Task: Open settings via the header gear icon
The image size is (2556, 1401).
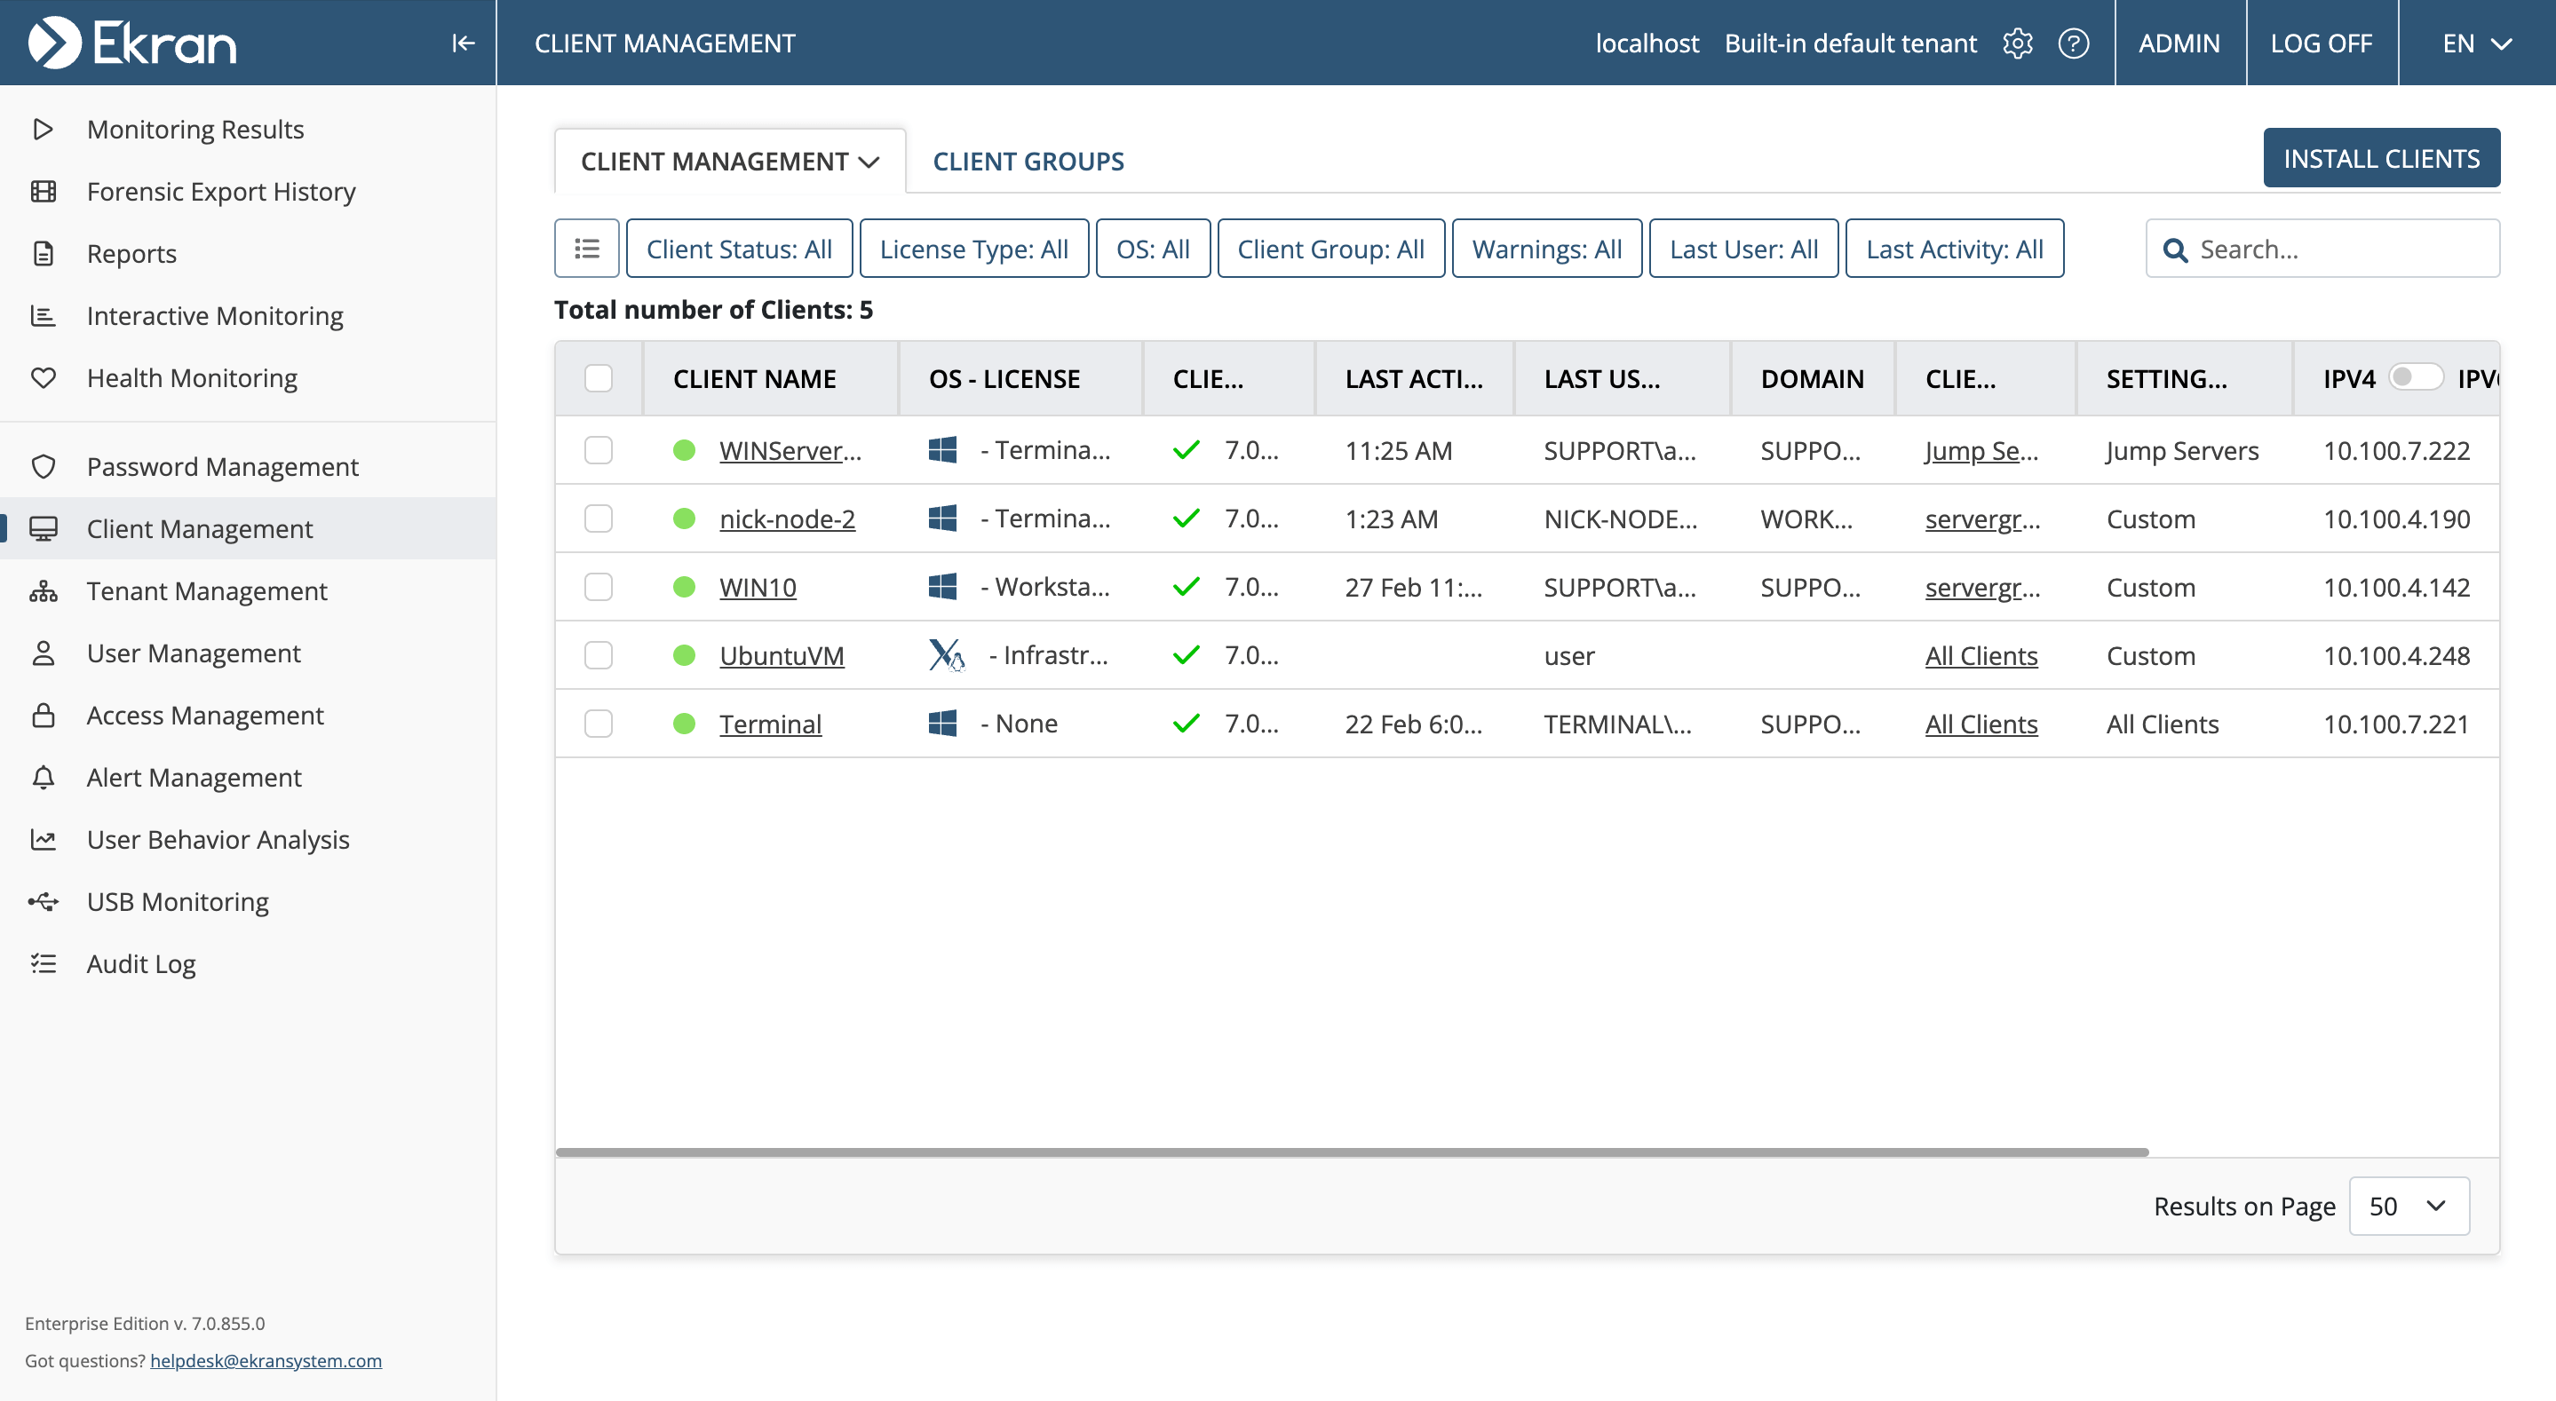Action: [x=2017, y=44]
